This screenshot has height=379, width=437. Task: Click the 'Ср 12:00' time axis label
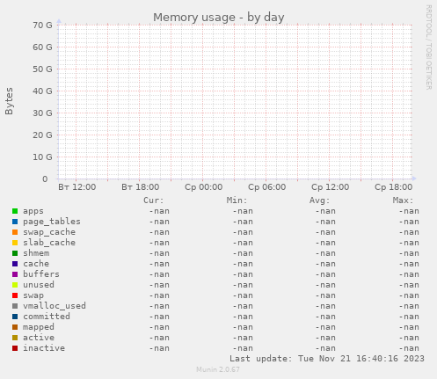pos(330,187)
